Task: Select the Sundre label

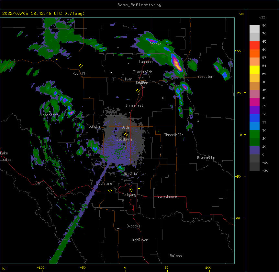Action: click(95, 126)
